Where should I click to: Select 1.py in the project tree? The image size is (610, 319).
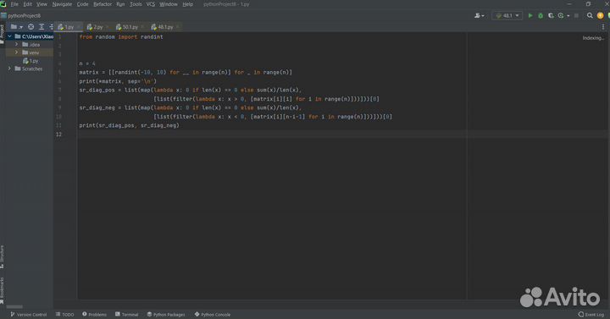pyautogui.click(x=30, y=61)
